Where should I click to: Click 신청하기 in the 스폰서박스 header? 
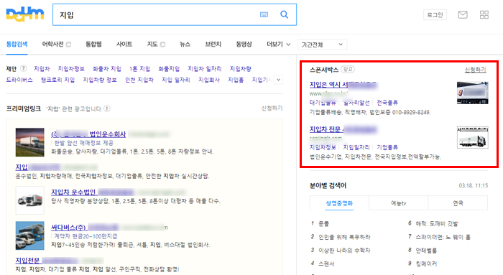click(476, 70)
